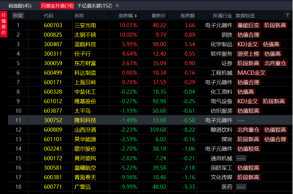The height and width of the screenshot is (194, 293).
Task: Click the KDJ金叉 tag on 隆基股份
Action: pyautogui.click(x=248, y=101)
